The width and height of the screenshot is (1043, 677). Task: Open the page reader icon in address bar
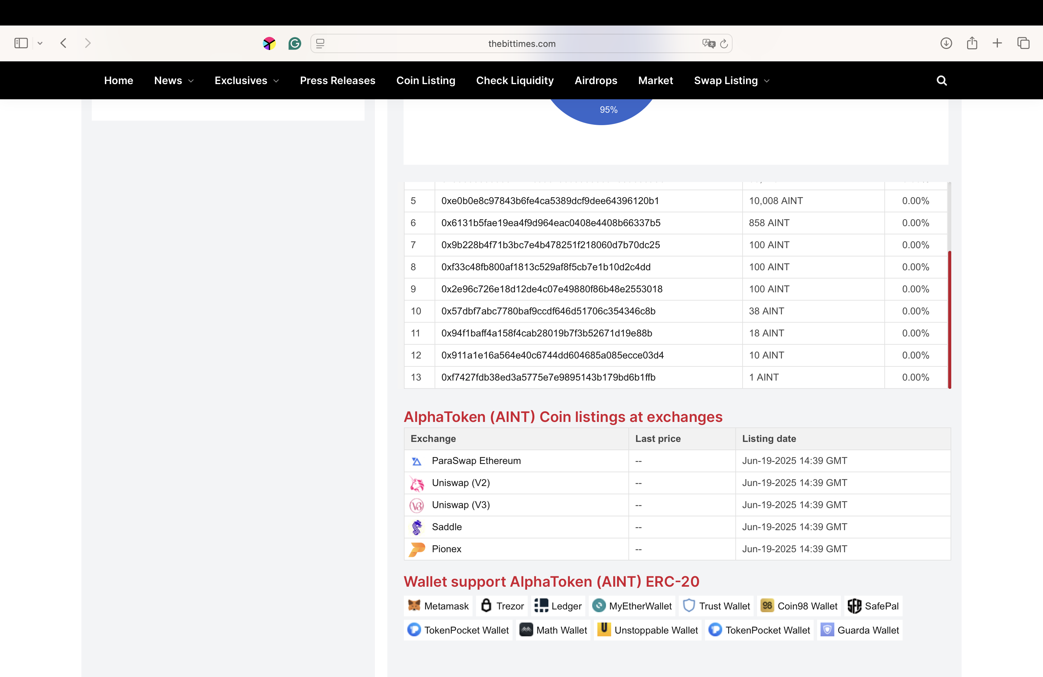pyautogui.click(x=320, y=43)
